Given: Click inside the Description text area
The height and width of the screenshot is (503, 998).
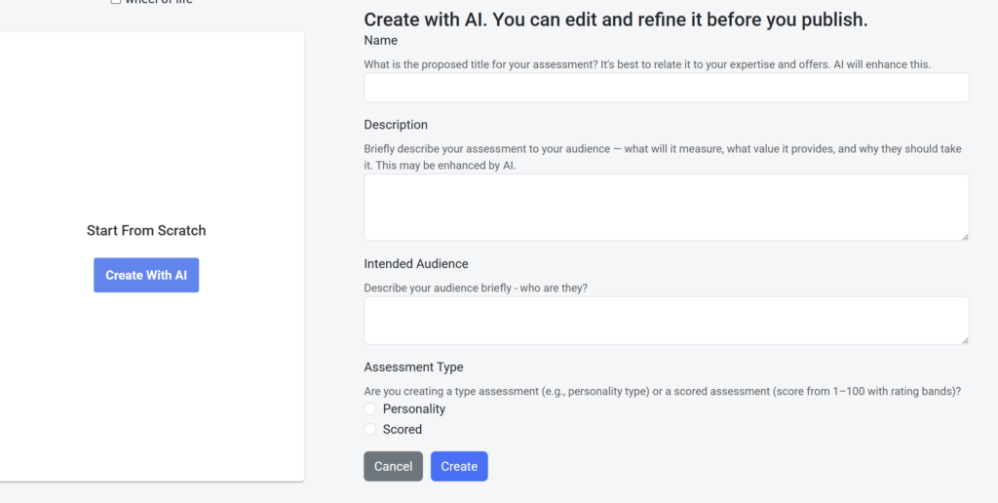Looking at the screenshot, I should point(667,208).
